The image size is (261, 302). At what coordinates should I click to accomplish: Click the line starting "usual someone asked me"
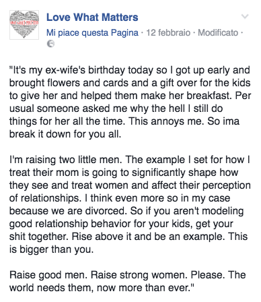click(116, 109)
